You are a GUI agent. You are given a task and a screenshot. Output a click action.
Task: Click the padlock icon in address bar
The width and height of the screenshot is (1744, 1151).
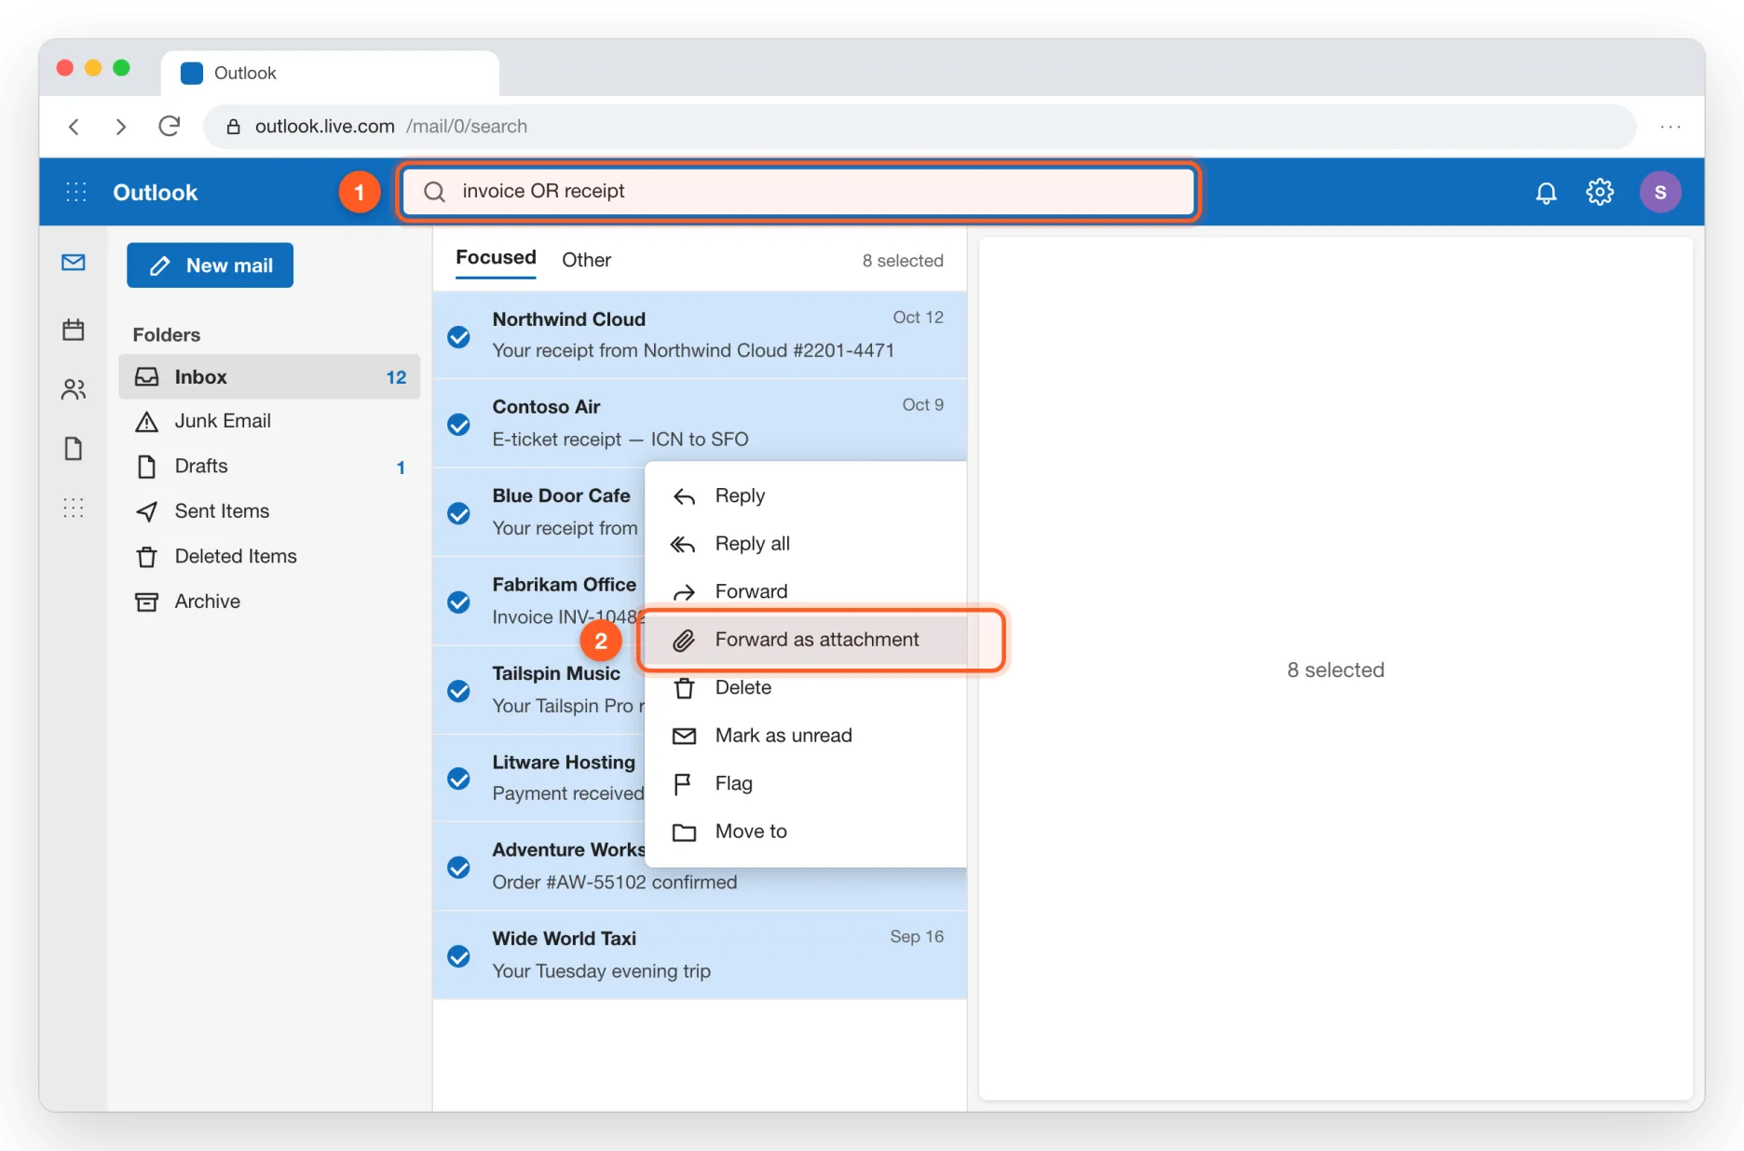coord(233,126)
